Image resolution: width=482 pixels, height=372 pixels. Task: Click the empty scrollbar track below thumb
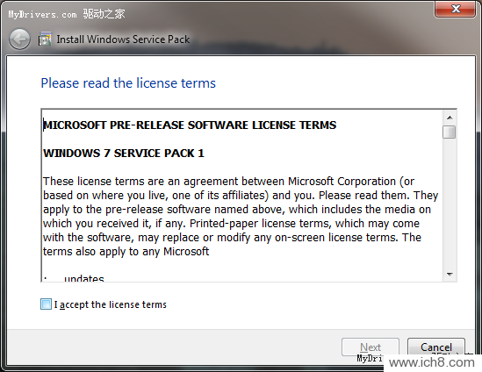click(450, 203)
